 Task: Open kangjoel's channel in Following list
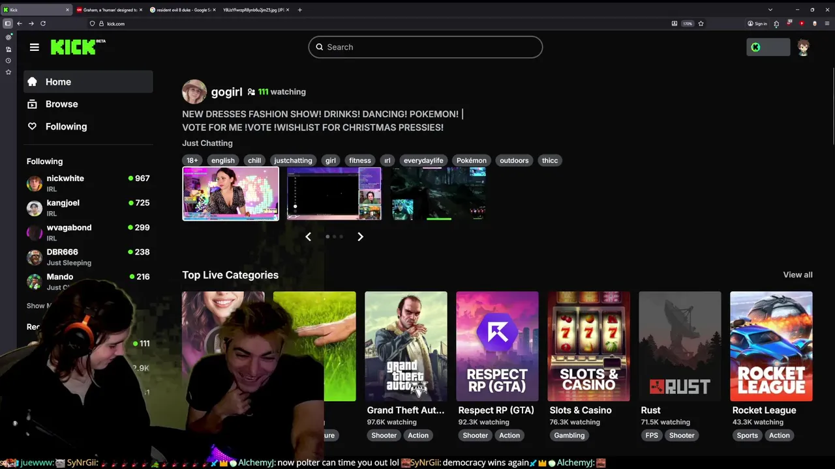coord(88,208)
